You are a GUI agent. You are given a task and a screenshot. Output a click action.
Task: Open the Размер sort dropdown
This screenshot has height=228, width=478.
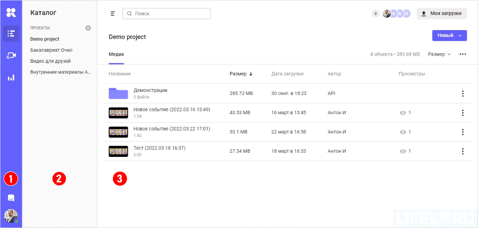point(439,54)
